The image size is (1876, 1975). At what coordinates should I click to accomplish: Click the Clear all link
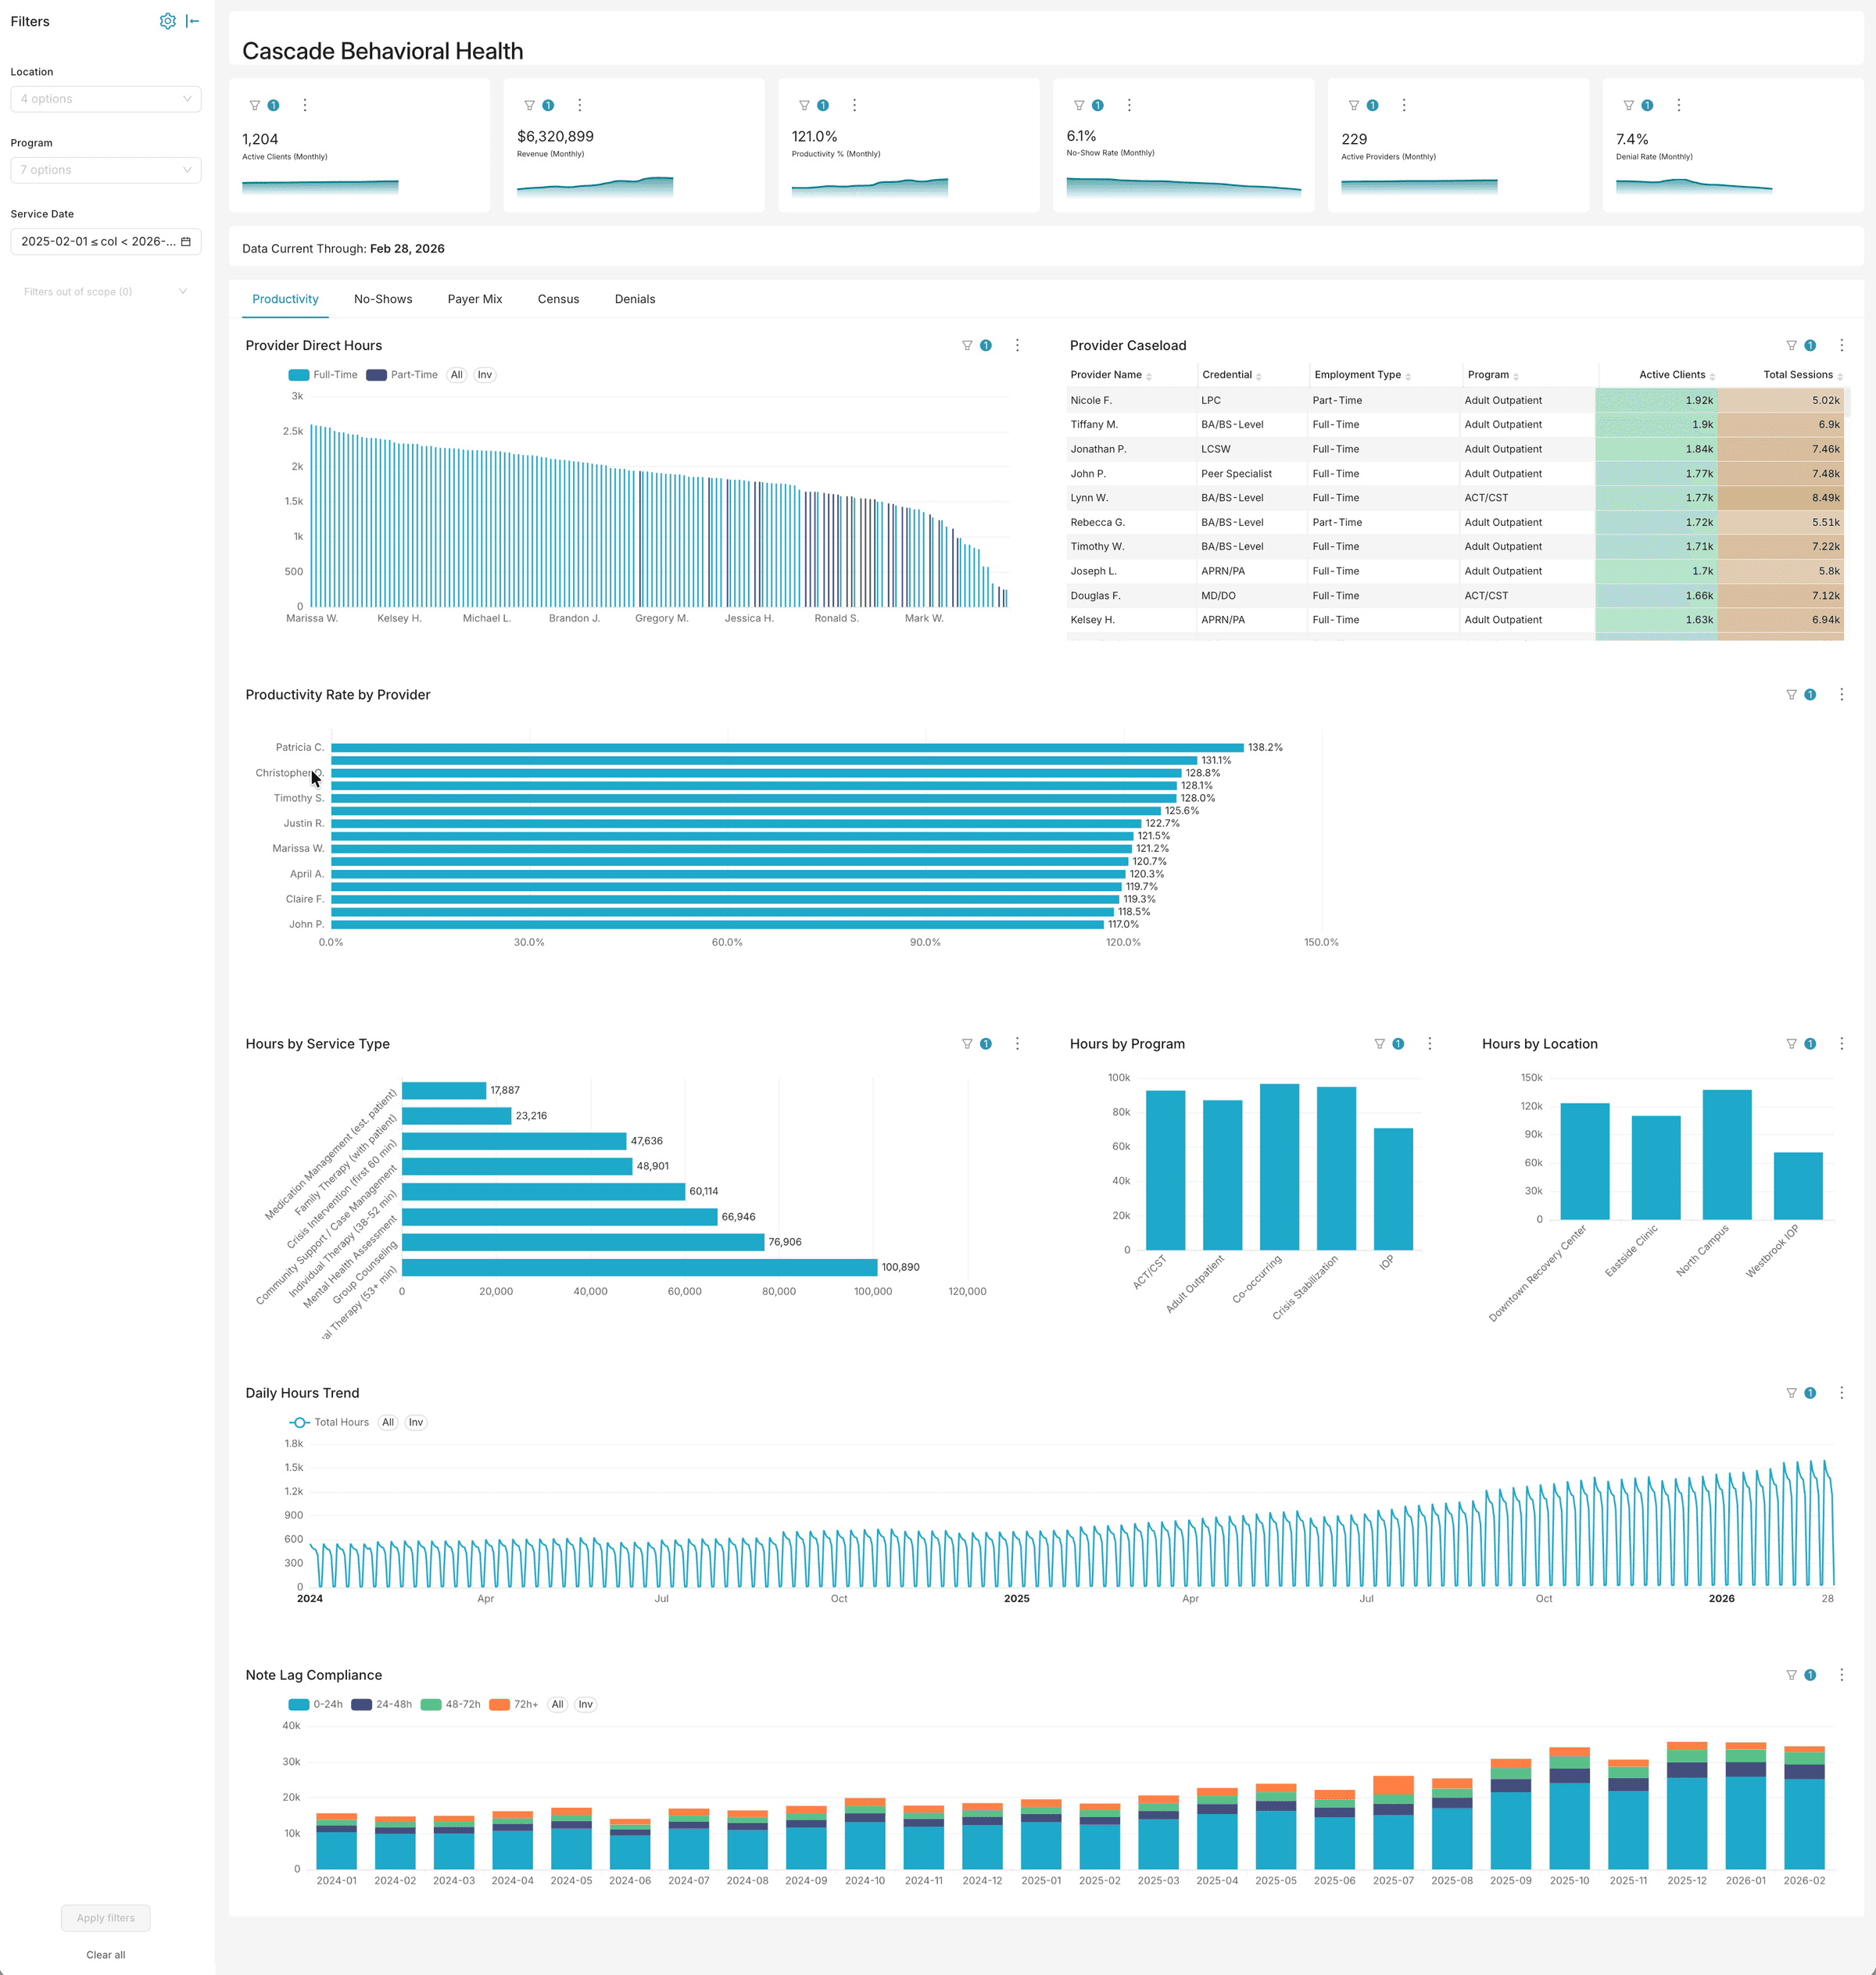pyautogui.click(x=105, y=1954)
